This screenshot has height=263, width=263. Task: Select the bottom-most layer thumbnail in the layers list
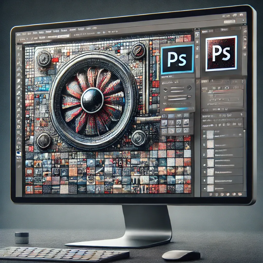[210, 188]
